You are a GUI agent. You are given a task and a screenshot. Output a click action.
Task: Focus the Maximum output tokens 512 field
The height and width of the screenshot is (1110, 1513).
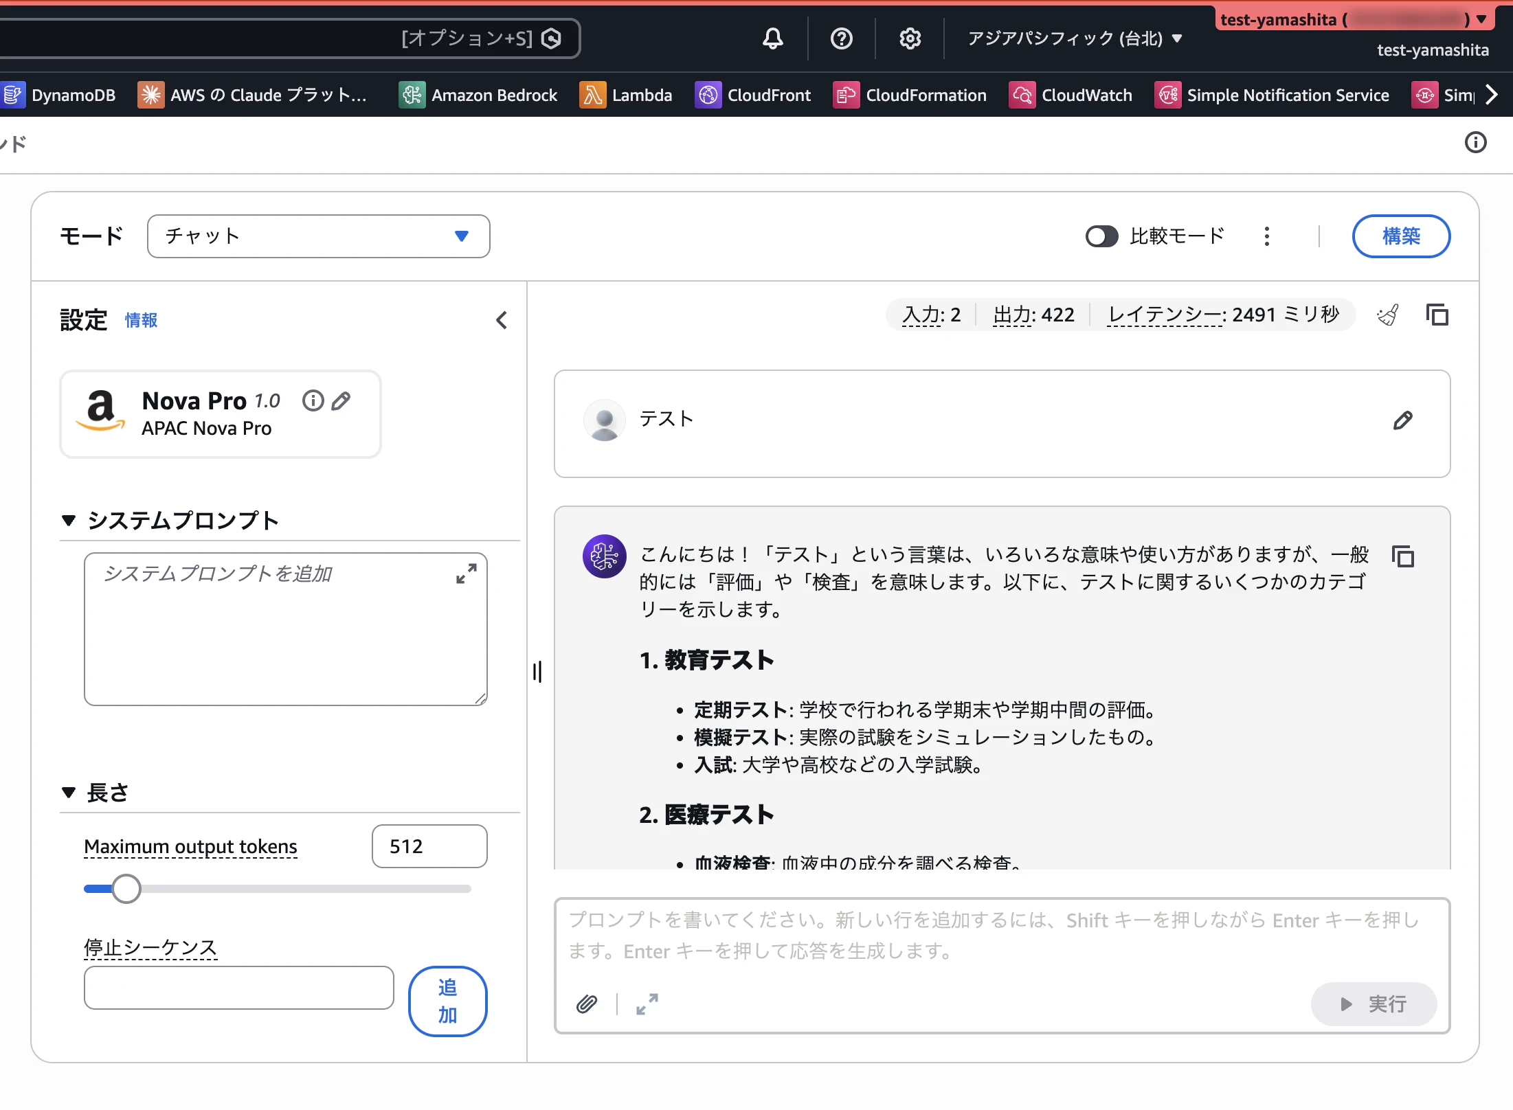coord(429,846)
